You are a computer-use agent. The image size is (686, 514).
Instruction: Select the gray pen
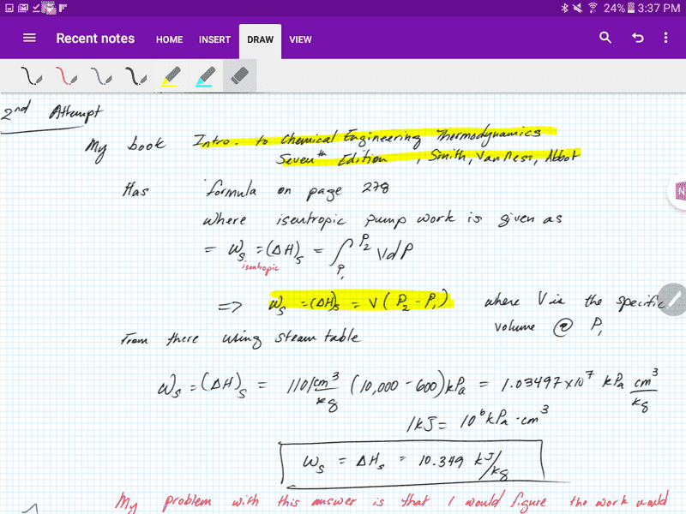(x=101, y=76)
